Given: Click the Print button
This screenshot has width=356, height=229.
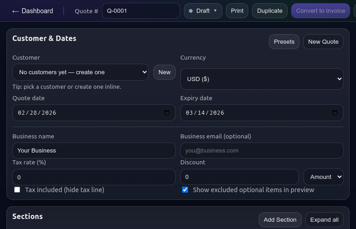Looking at the screenshot, I should [237, 11].
